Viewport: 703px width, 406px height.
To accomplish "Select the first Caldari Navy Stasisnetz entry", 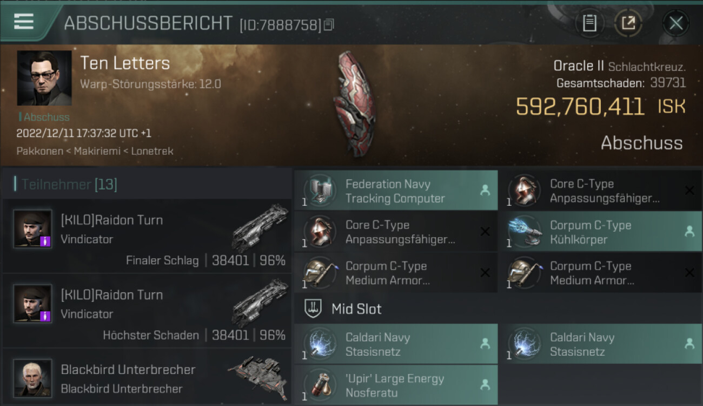I will (396, 344).
